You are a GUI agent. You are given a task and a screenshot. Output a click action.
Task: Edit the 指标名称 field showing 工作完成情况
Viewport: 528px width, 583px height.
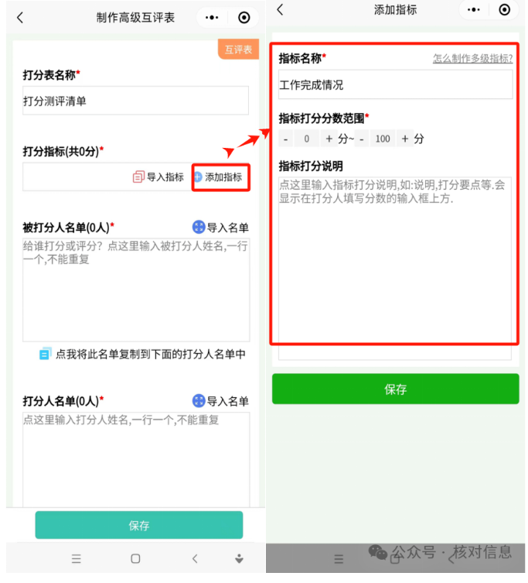[396, 84]
